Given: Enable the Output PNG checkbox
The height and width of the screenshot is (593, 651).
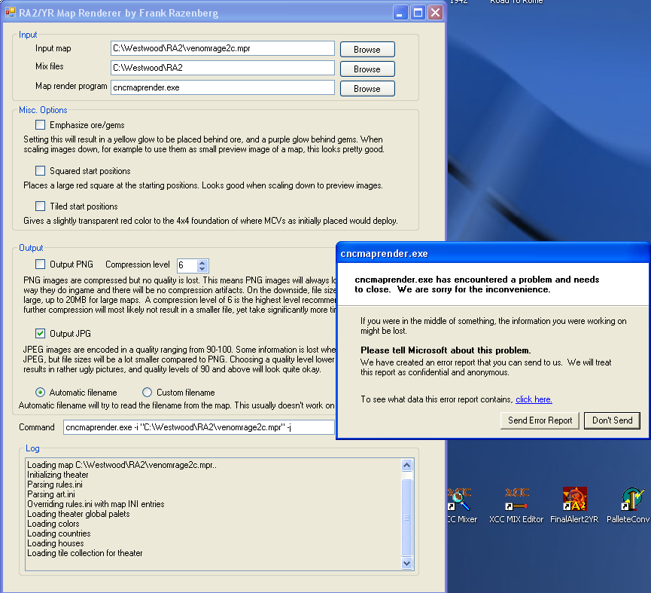Looking at the screenshot, I should [x=41, y=264].
